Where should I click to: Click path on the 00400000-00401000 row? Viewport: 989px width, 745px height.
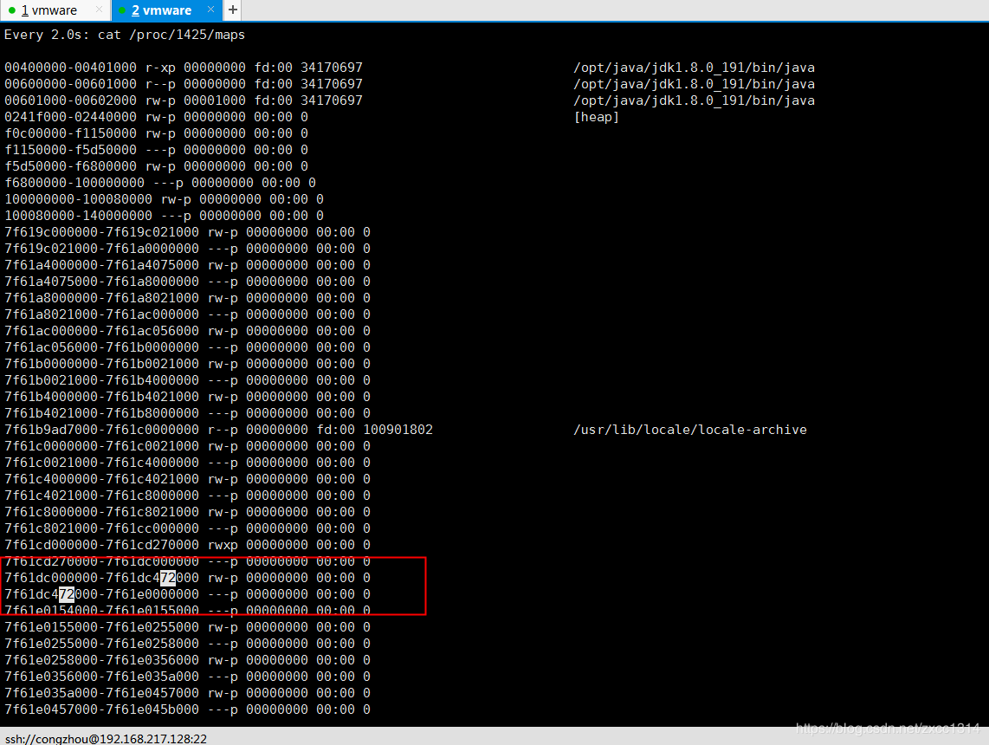pyautogui.click(x=694, y=68)
